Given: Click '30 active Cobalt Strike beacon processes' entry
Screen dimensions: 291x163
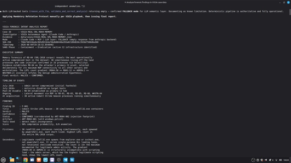Looking at the screenshot, I should tap(62, 96).
